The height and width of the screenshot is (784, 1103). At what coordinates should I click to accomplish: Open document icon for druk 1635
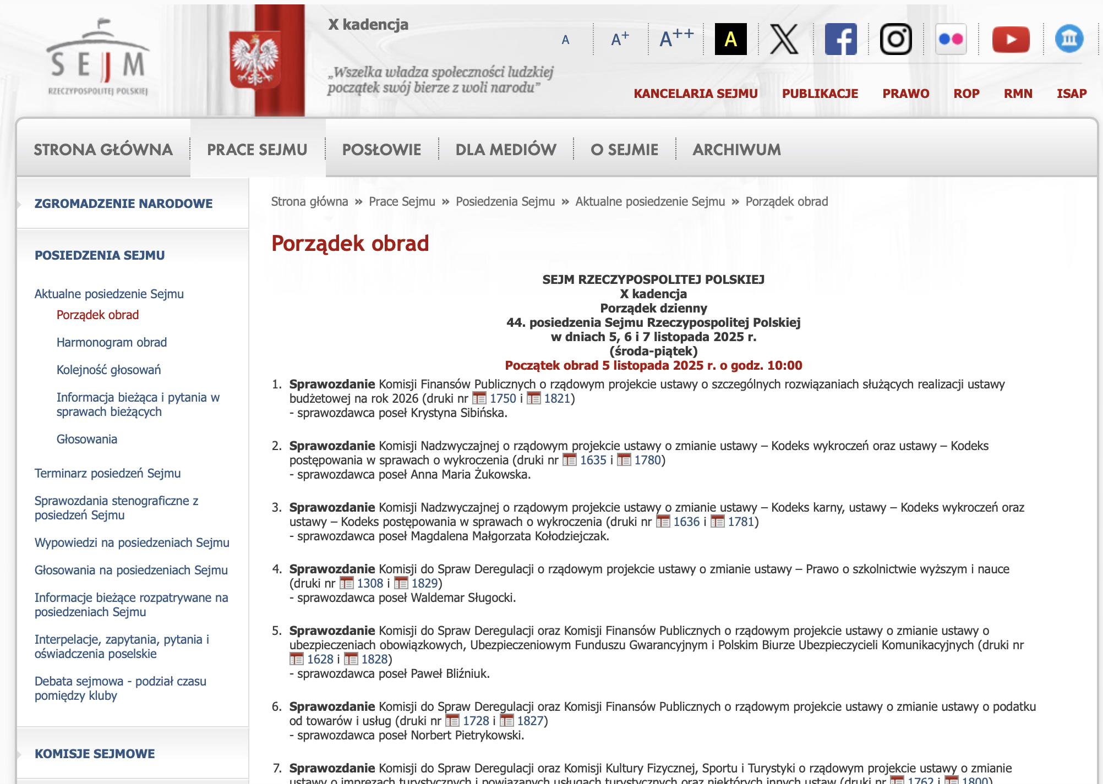point(570,460)
